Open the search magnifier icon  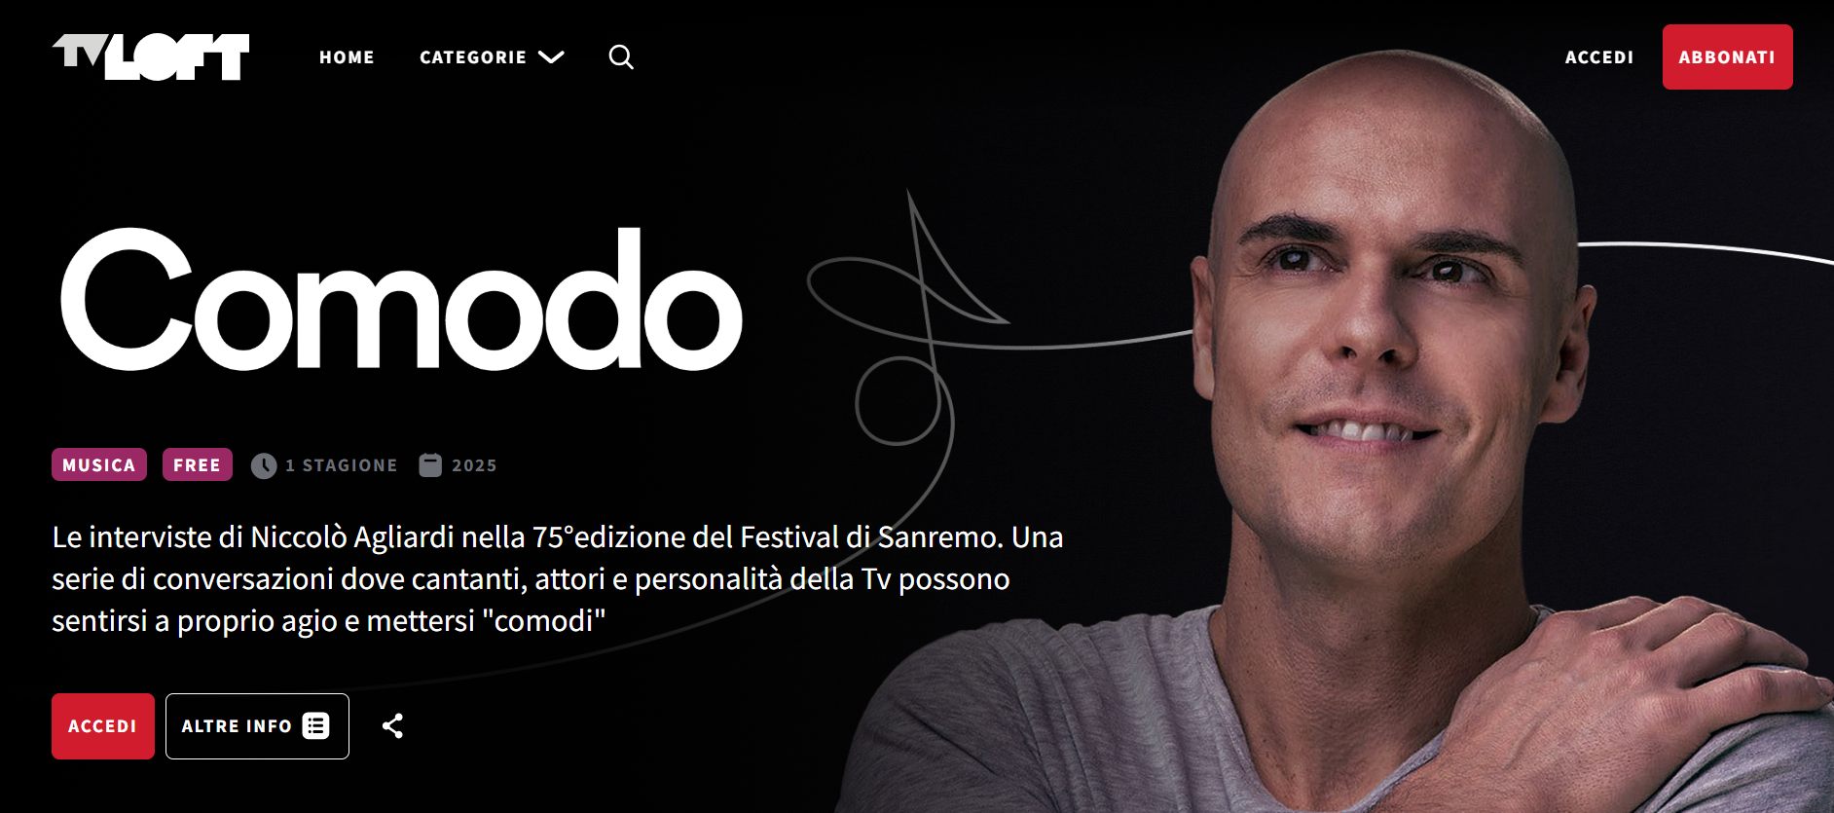coord(621,57)
